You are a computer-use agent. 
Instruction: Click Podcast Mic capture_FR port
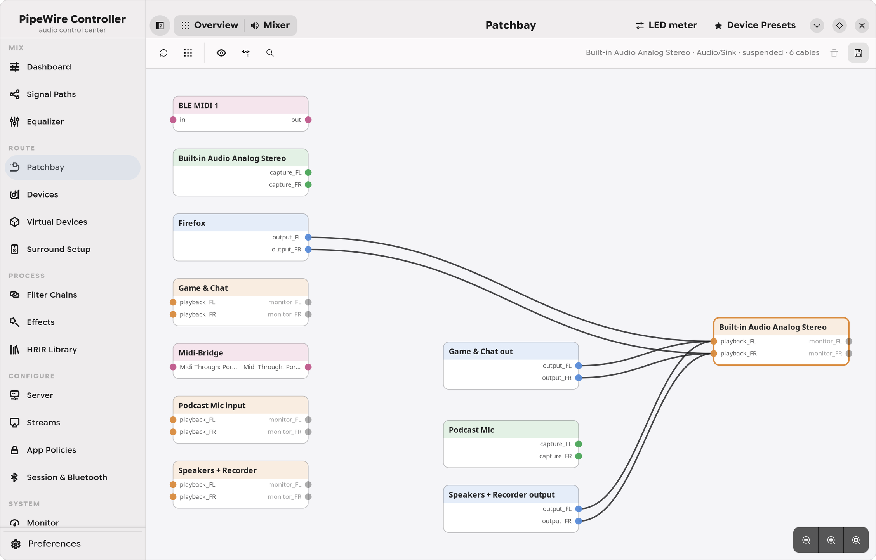point(579,456)
